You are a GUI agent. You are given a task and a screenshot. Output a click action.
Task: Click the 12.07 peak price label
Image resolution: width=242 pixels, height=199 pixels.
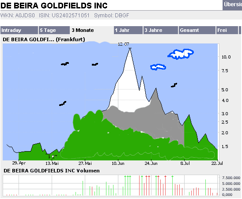(x=123, y=44)
